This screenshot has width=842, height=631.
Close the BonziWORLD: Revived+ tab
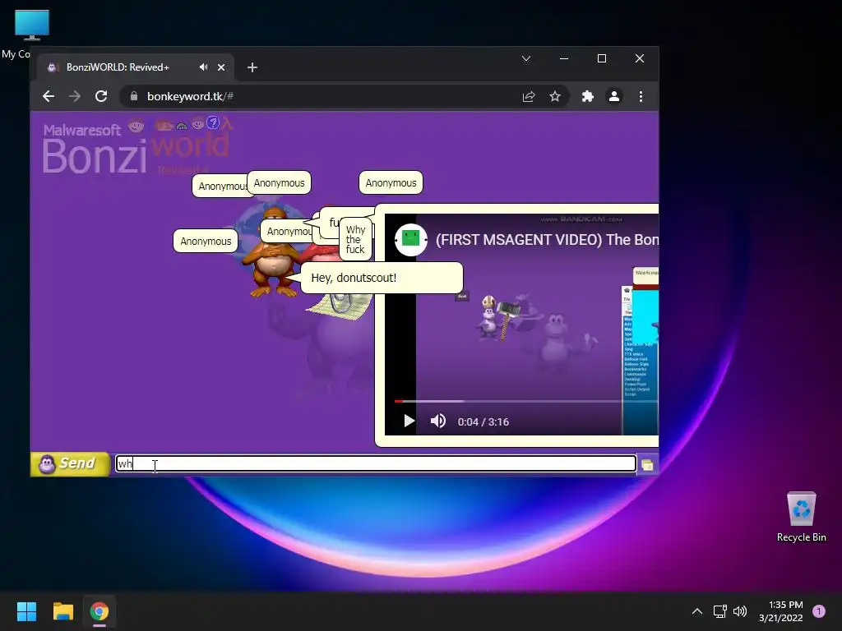[221, 67]
